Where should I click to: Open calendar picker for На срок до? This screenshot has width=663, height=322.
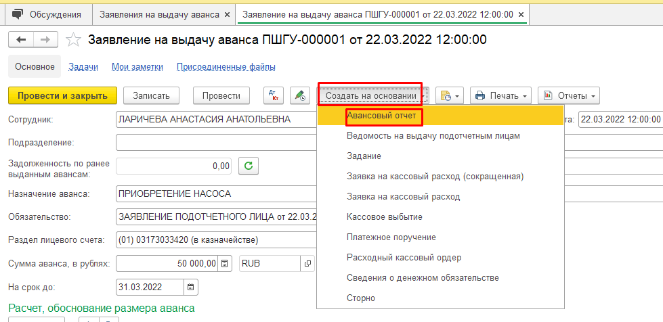click(x=192, y=287)
